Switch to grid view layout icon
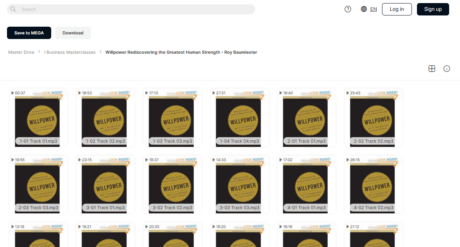This screenshot has height=247, width=460. (x=432, y=69)
